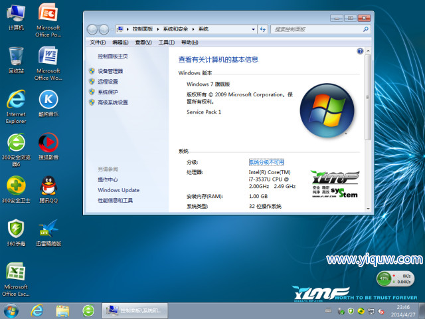425x319 pixels.
Task: Open Microsoft Office PowerPoint desktop icon
Action: (x=48, y=13)
